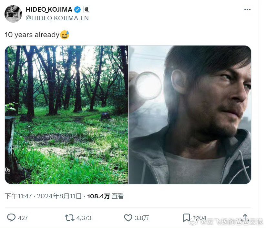Viewport: 266px width, 228px height.
Task: Click the 1,104 bookmarks count
Action: [200, 218]
